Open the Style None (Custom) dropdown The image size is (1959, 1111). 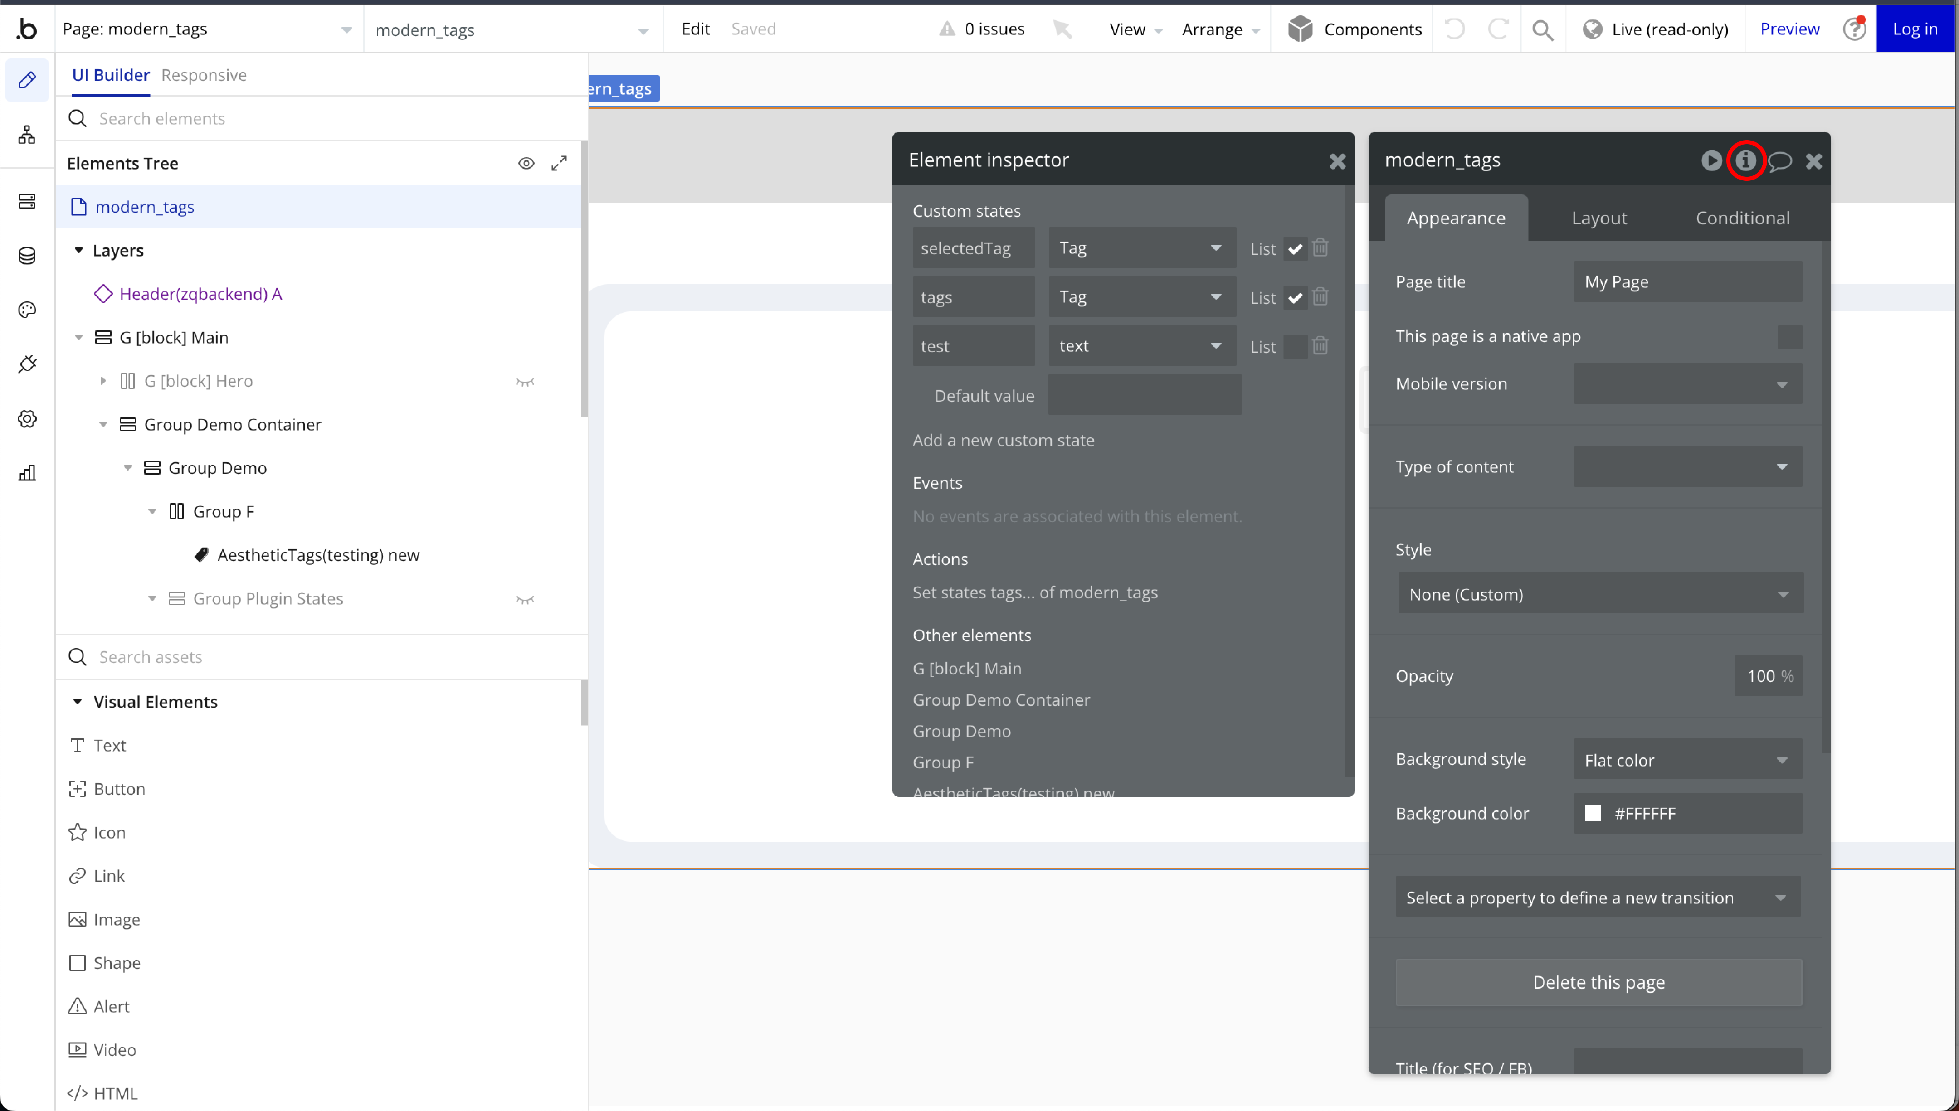[1600, 594]
